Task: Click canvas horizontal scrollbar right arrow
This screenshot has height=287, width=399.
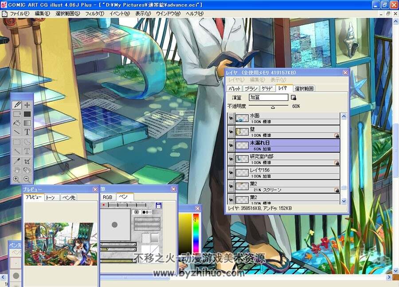Action: point(389,277)
